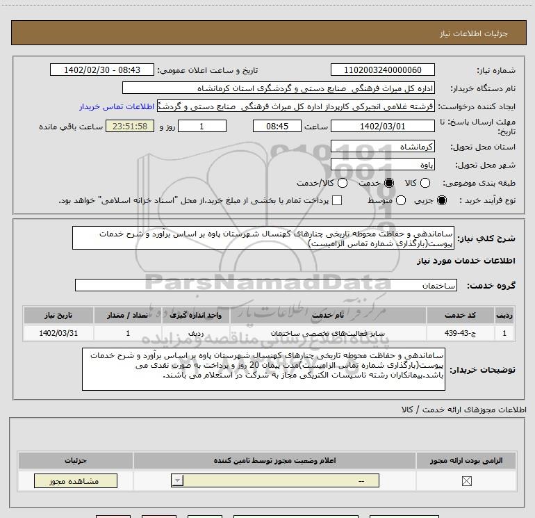Click the remaining days field showing 1
This screenshot has width=535, height=518.
pyautogui.click(x=202, y=126)
